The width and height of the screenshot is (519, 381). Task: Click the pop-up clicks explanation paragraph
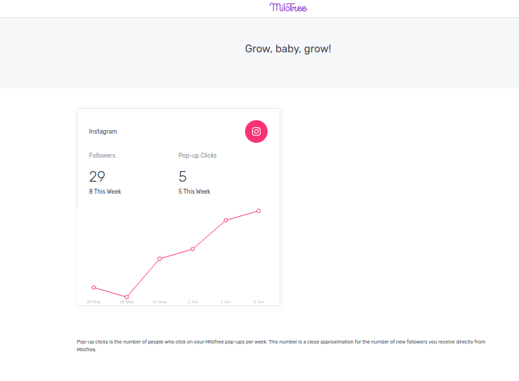[281, 346]
